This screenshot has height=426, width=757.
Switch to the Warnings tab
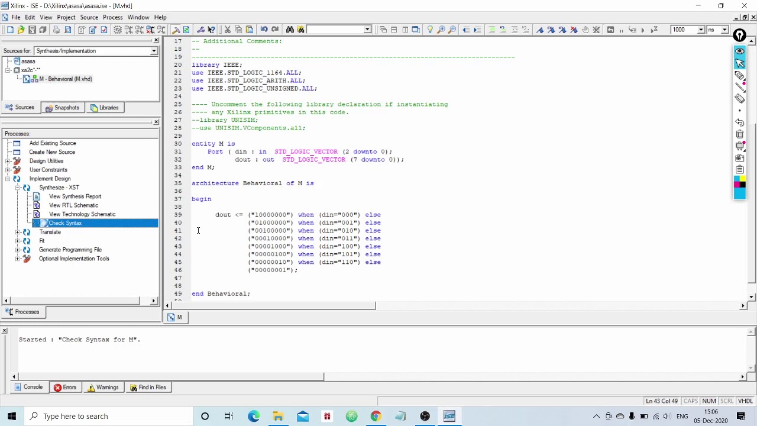[103, 388]
